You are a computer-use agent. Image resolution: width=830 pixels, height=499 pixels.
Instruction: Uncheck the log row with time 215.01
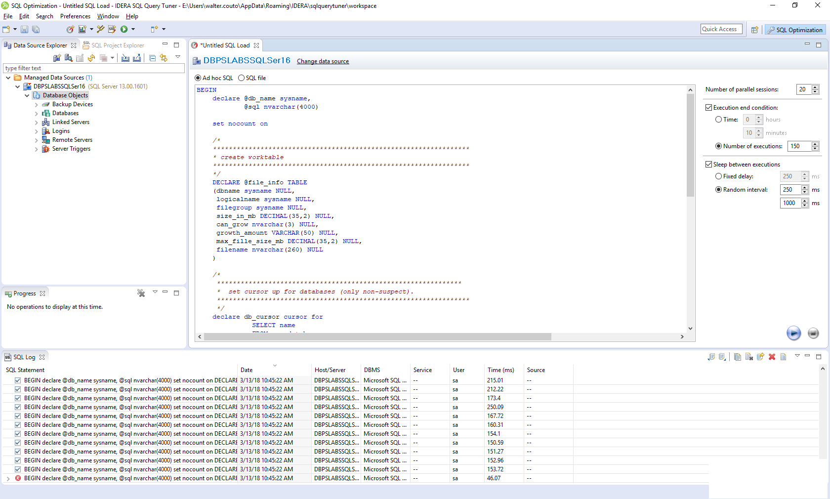coord(18,380)
